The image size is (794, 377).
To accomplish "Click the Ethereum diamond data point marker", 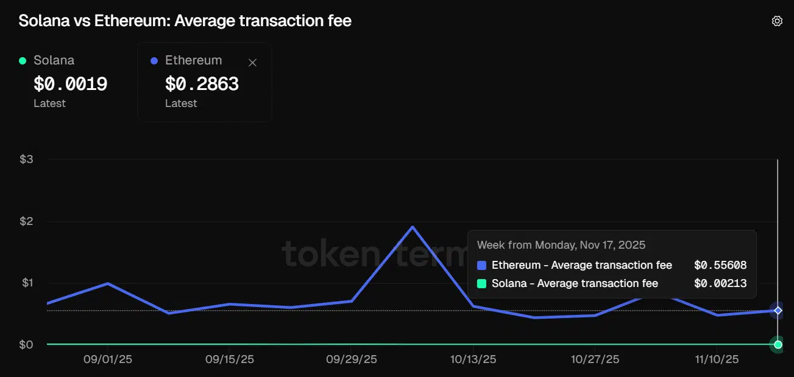I will tap(778, 310).
